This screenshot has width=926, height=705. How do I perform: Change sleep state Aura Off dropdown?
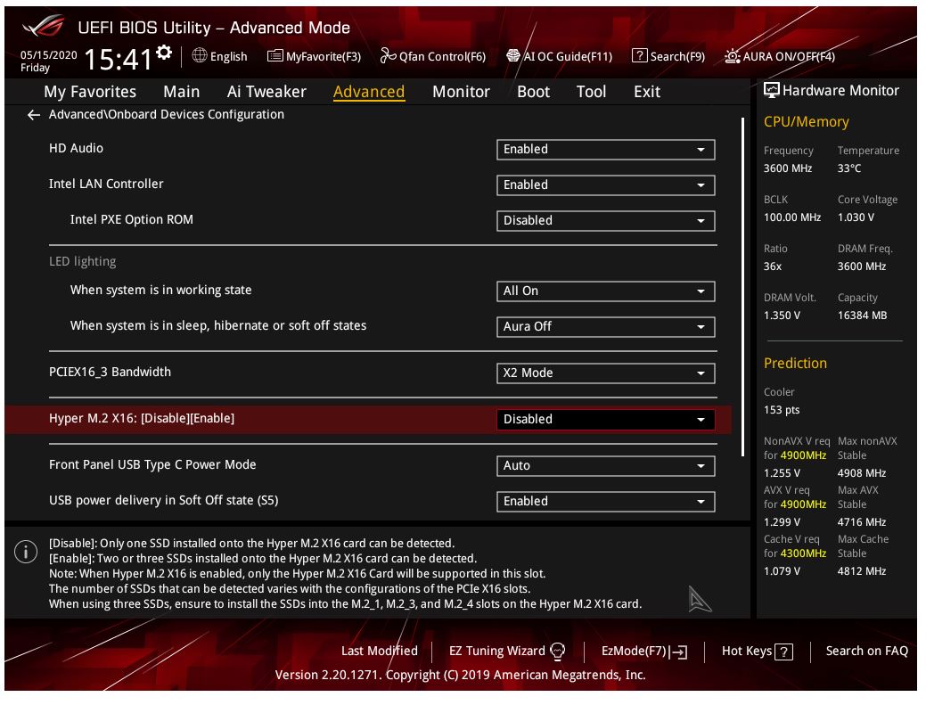(x=605, y=326)
